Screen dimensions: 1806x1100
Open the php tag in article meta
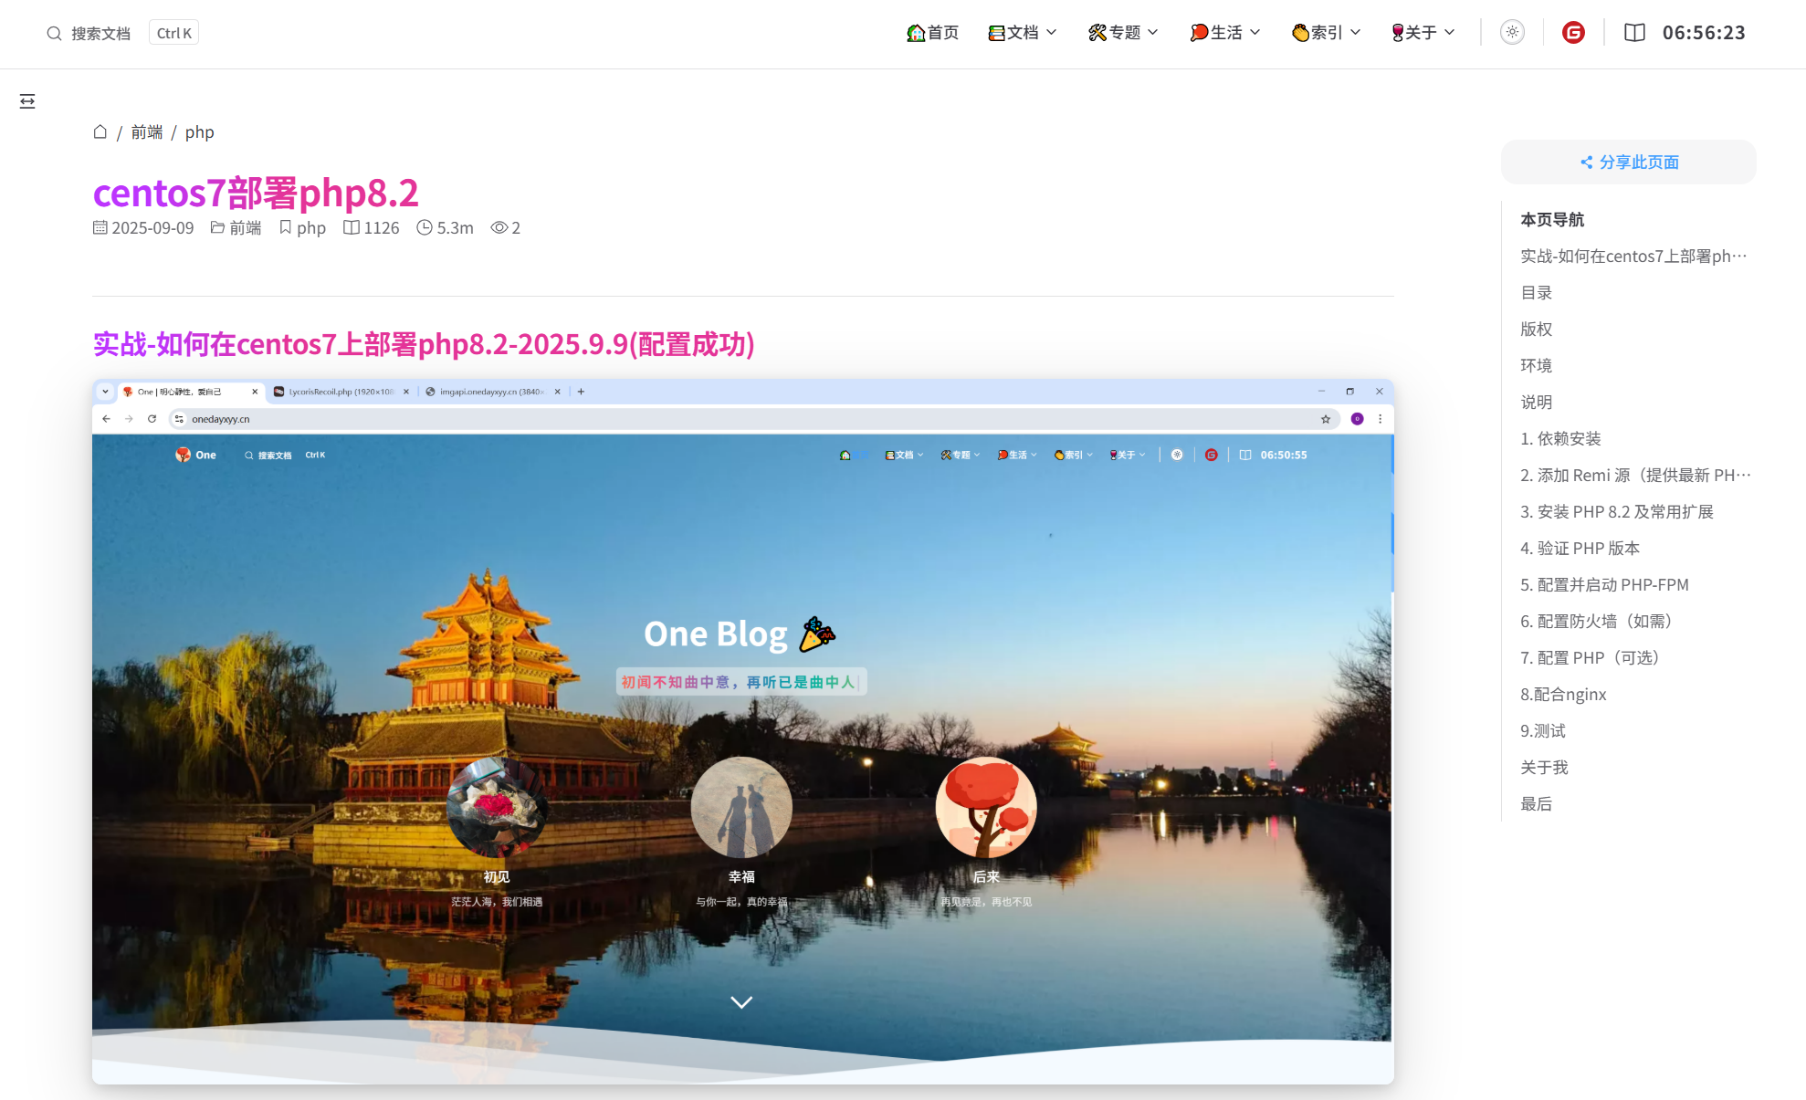coord(311,227)
